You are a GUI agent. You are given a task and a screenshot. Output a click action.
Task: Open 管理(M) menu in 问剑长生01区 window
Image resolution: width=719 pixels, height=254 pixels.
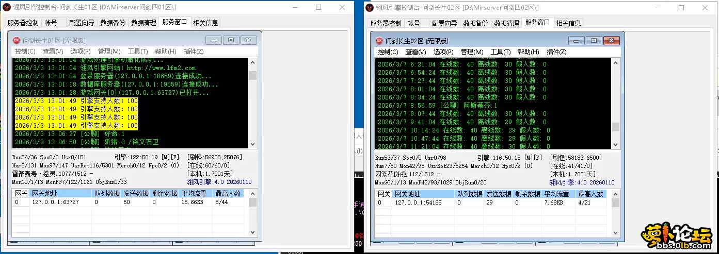(x=109, y=52)
